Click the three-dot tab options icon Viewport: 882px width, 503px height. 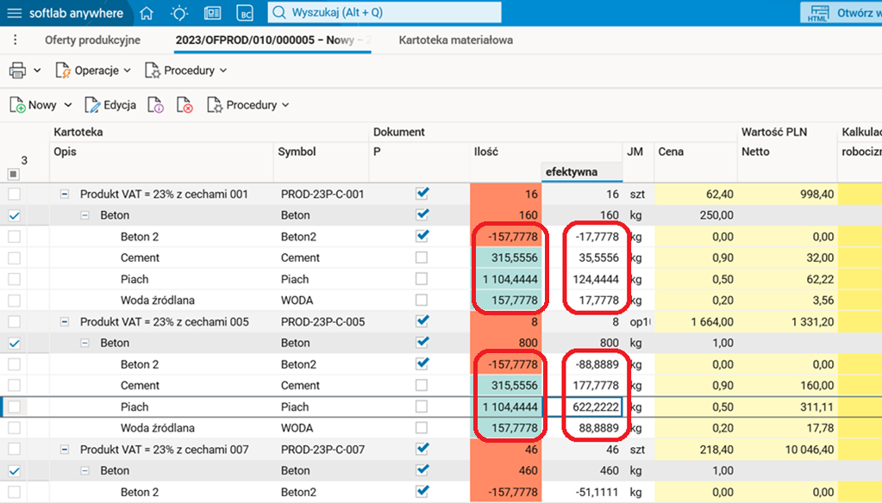click(15, 40)
